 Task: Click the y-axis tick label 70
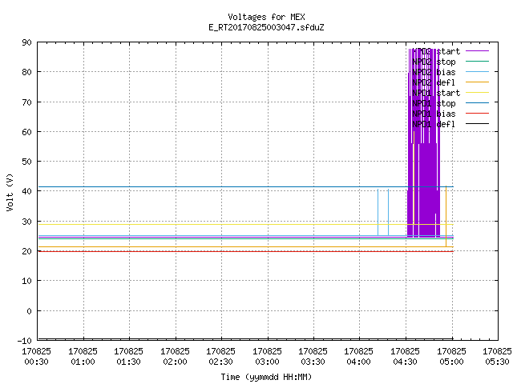[x=26, y=102]
